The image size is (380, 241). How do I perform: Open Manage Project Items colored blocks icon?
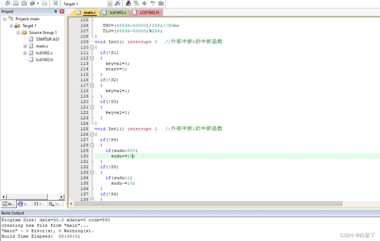128,4
